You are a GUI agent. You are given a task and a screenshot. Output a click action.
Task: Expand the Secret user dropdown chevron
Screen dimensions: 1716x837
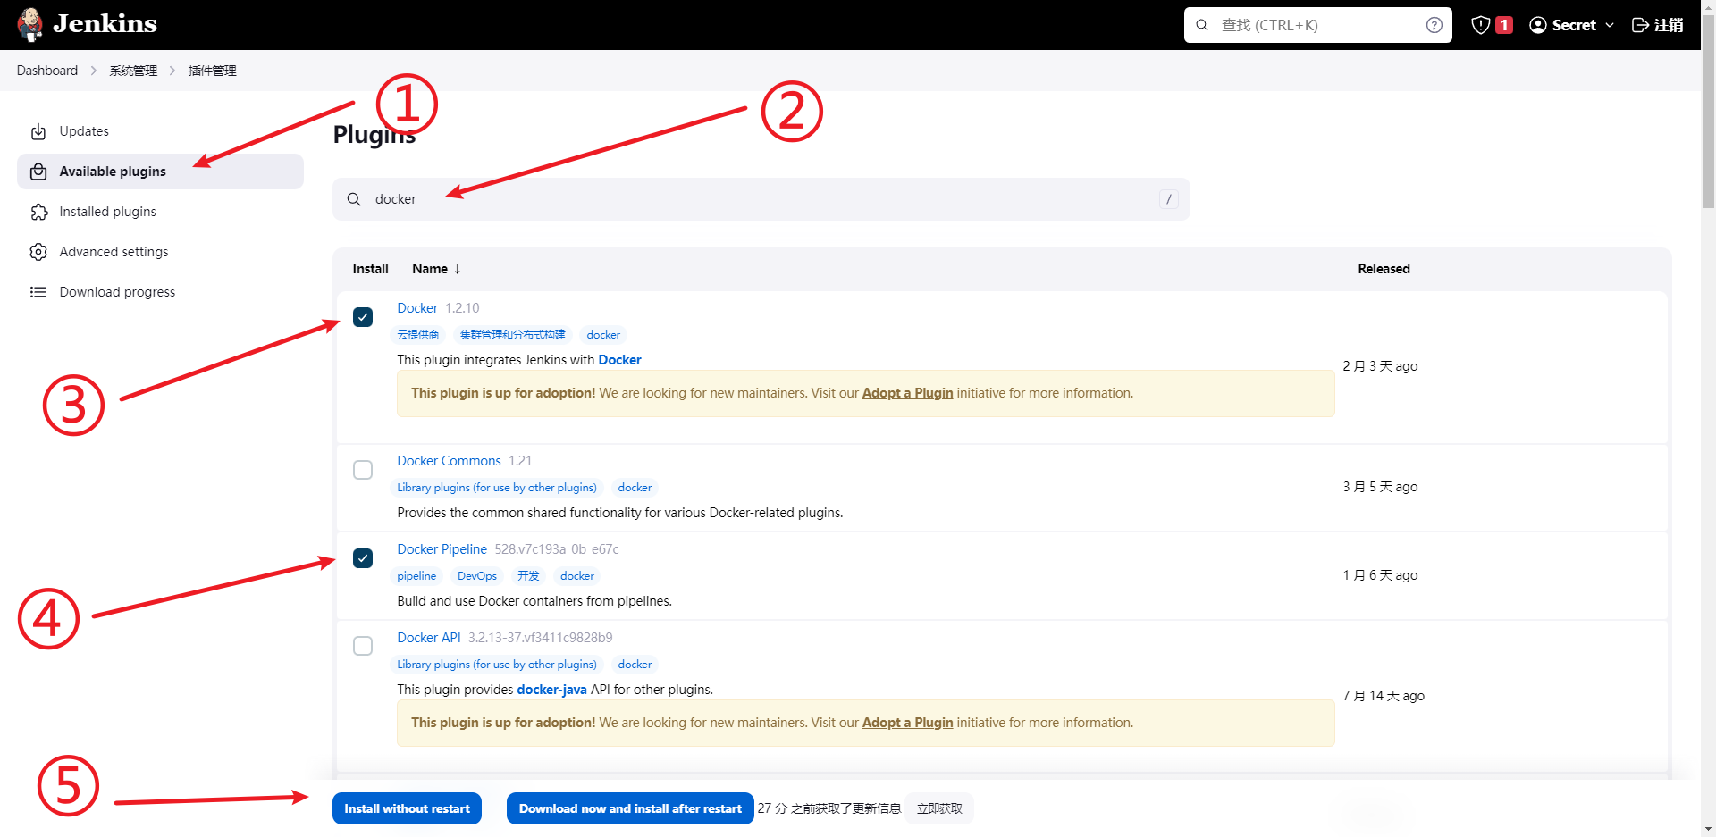(x=1610, y=25)
